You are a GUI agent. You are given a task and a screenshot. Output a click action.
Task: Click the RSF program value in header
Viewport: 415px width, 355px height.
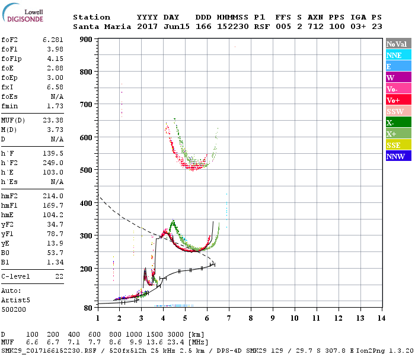(x=262, y=27)
